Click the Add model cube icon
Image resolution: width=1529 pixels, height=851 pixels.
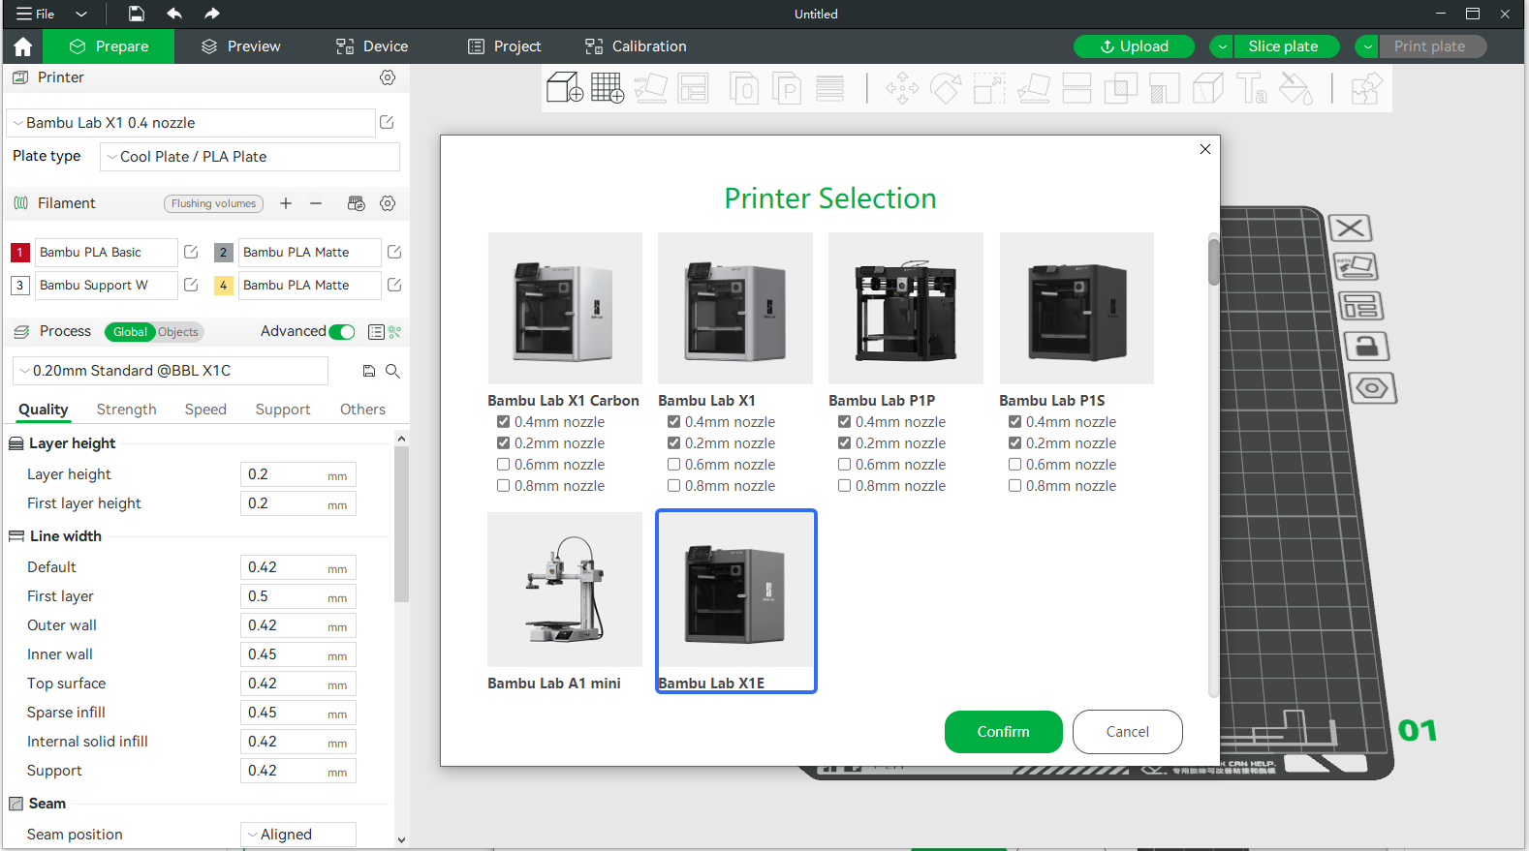point(564,88)
